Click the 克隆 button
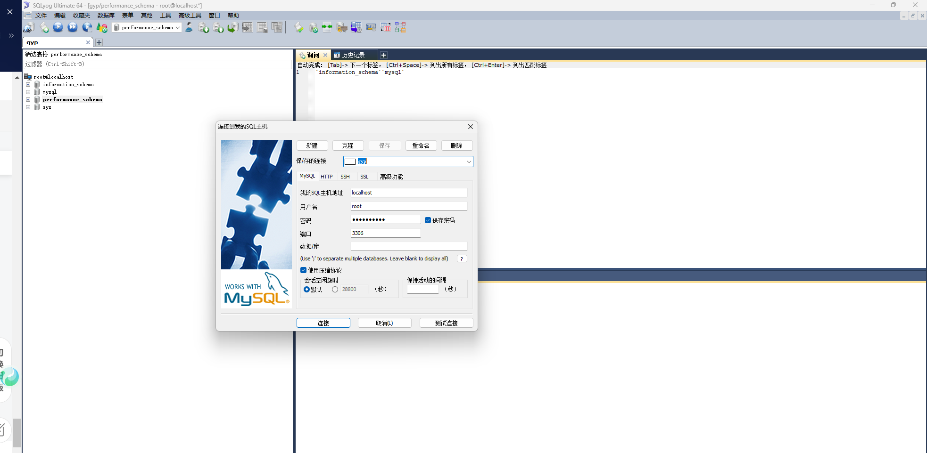This screenshot has width=927, height=453. coord(348,146)
